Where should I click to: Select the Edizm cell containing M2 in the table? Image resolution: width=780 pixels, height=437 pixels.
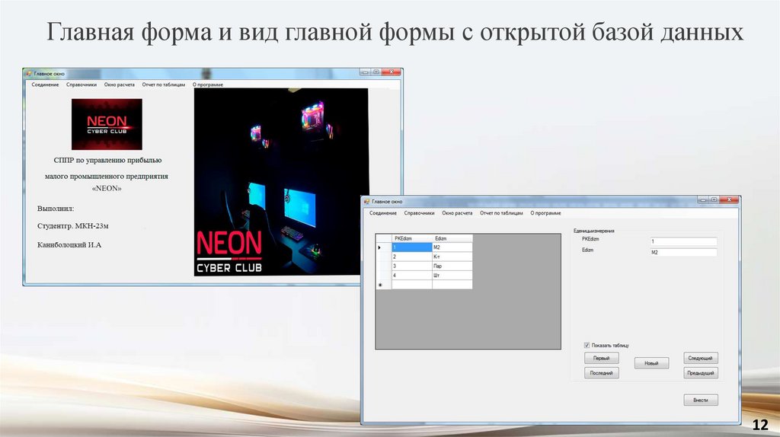point(452,247)
